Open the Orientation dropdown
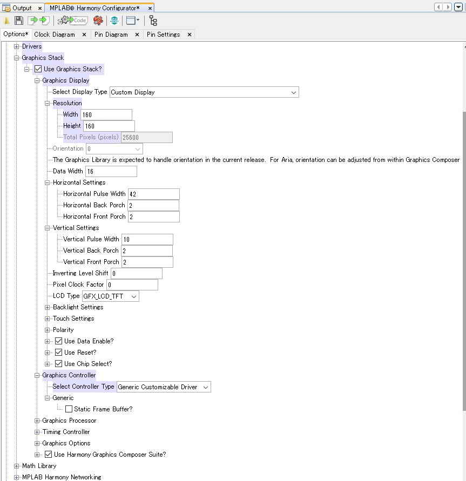This screenshot has height=481, width=466. pos(114,149)
